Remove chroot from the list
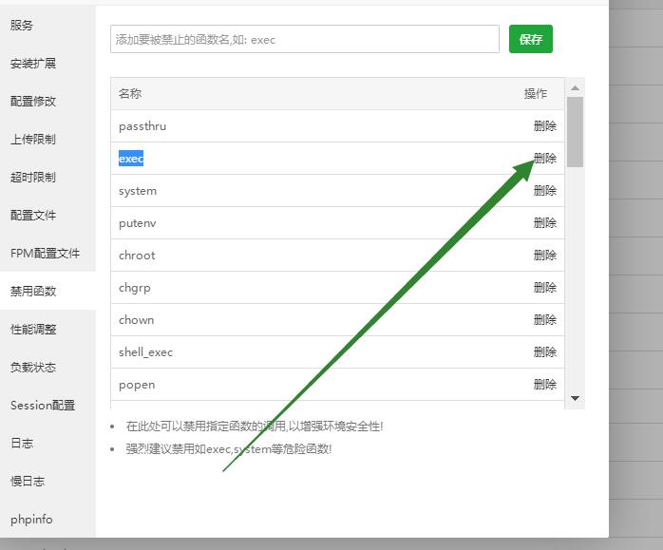This screenshot has width=663, height=550. tap(544, 256)
